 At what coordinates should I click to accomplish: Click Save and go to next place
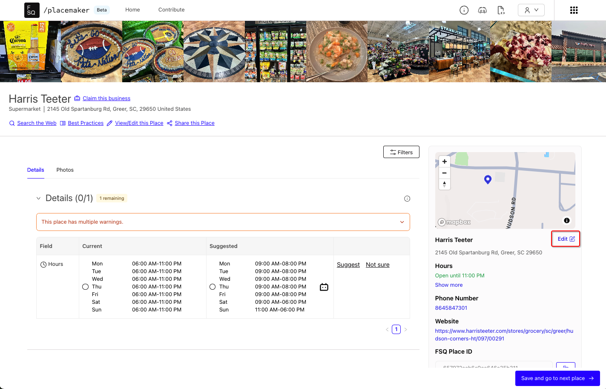click(557, 378)
